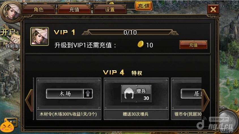Open the 设置 tab
239x134 pixels.
point(110,9)
